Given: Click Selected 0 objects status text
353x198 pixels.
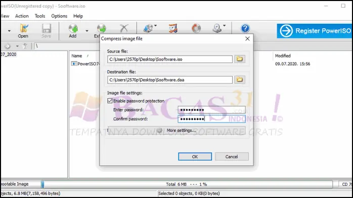Looking at the screenshot, I should tap(189, 193).
